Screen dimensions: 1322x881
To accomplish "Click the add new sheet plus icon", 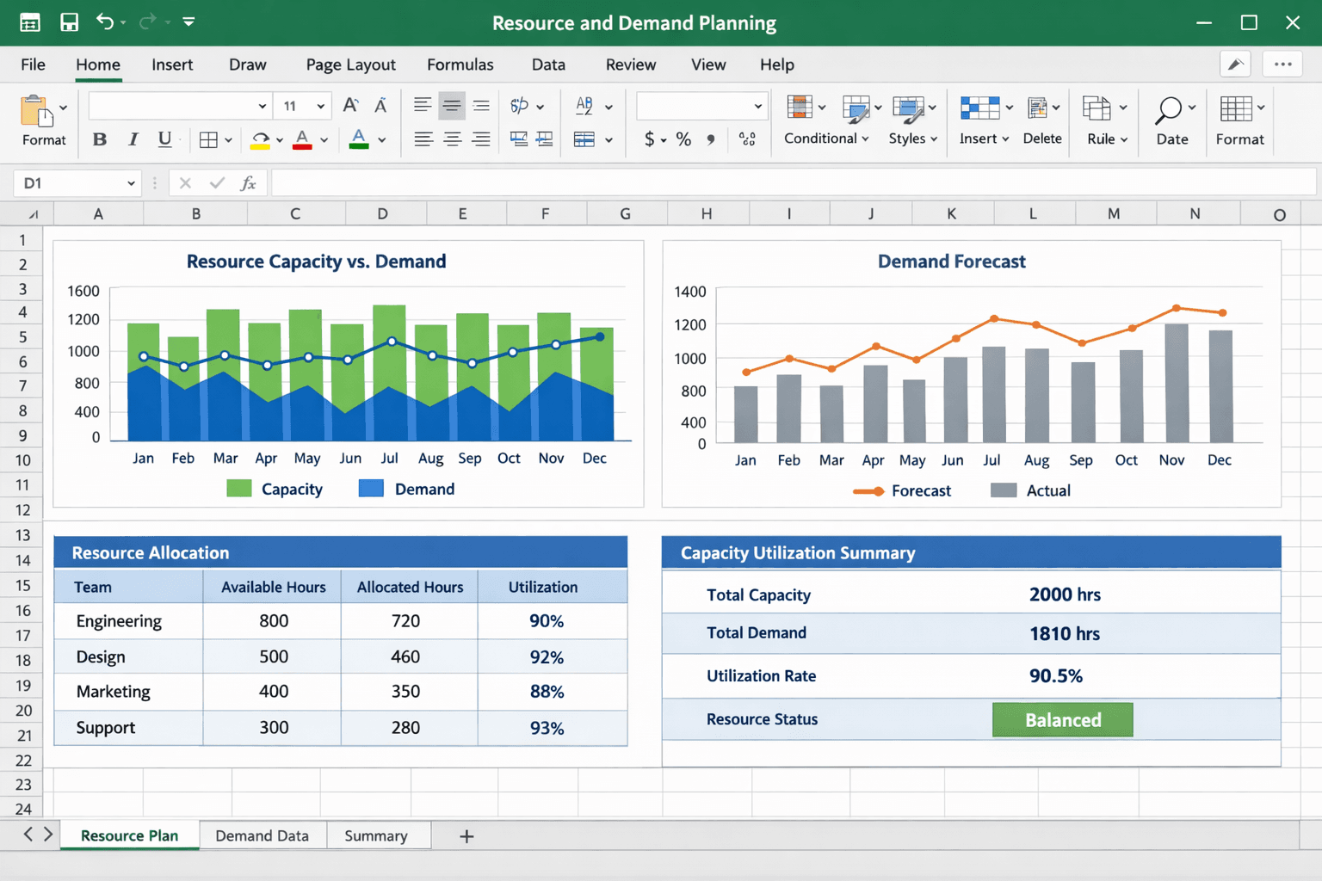I will point(466,836).
